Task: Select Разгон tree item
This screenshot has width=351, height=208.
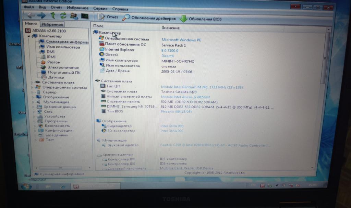Action: pos(51,62)
